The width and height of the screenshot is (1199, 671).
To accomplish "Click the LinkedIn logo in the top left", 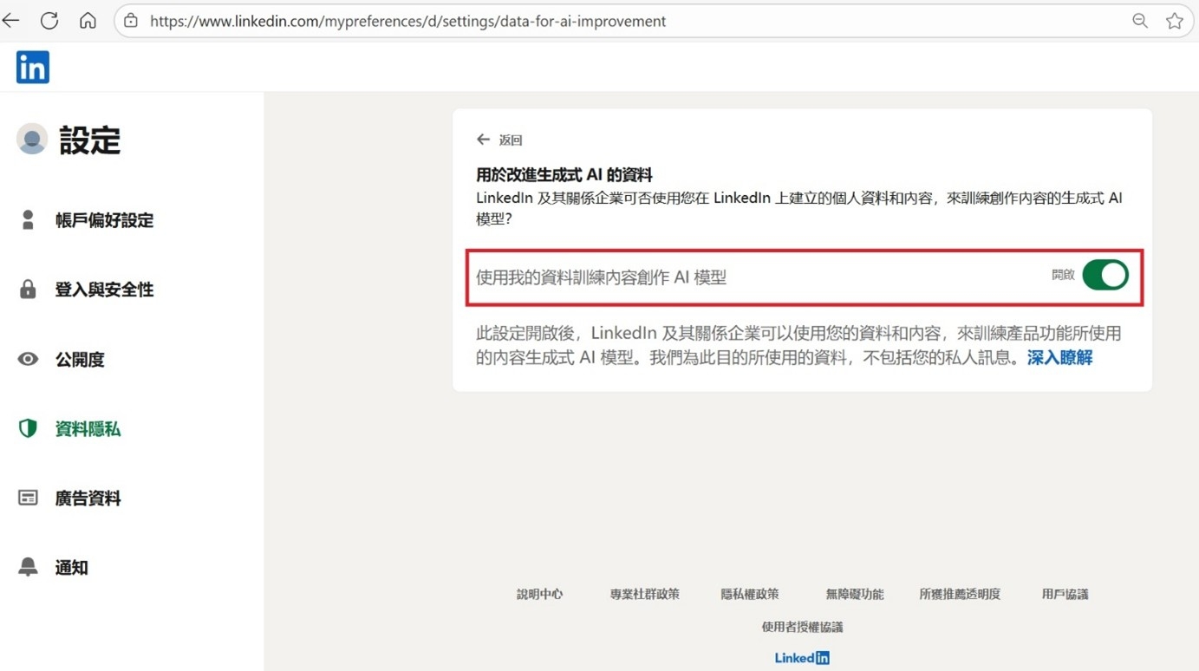I will 32,67.
